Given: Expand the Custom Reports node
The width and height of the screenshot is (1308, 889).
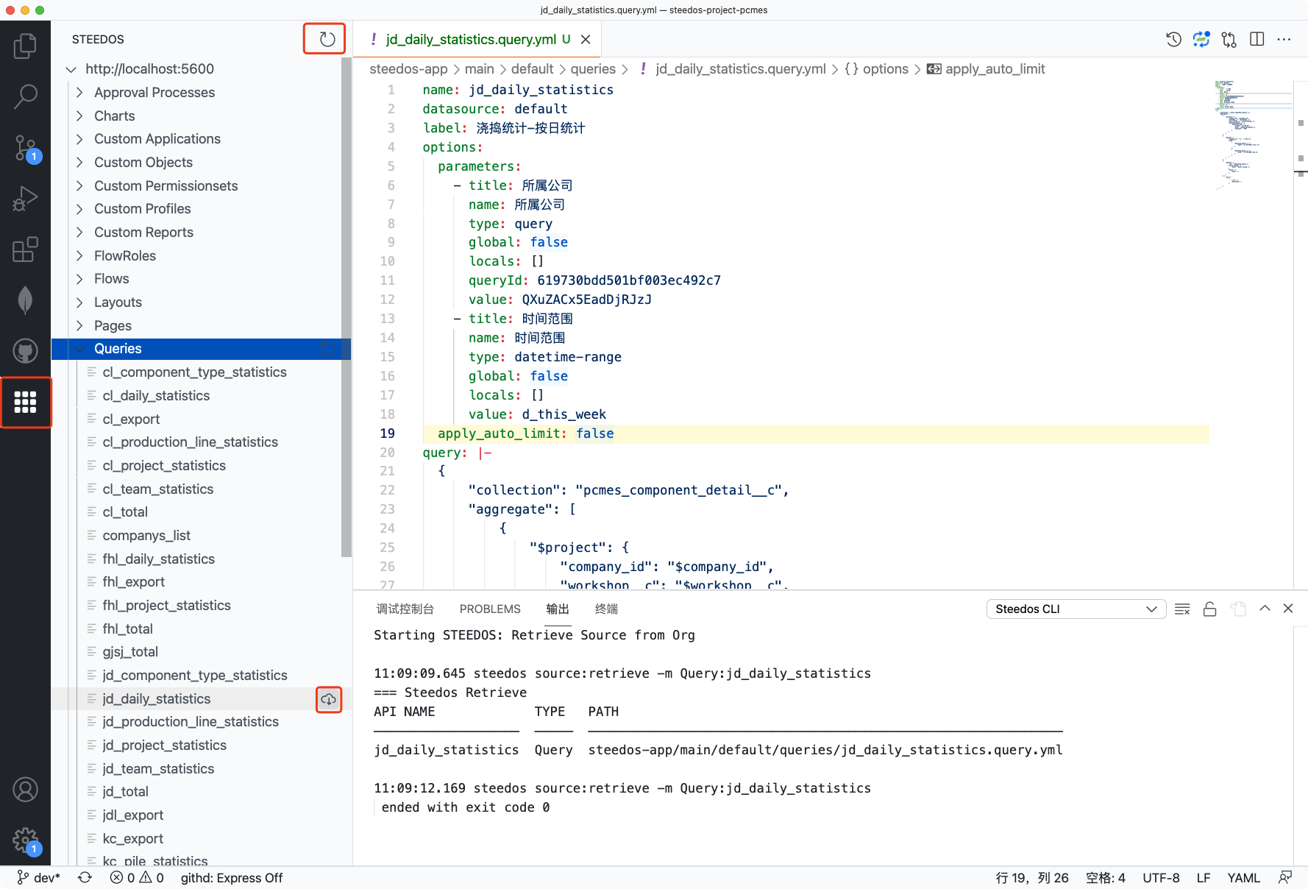Looking at the screenshot, I should pyautogui.click(x=79, y=233).
